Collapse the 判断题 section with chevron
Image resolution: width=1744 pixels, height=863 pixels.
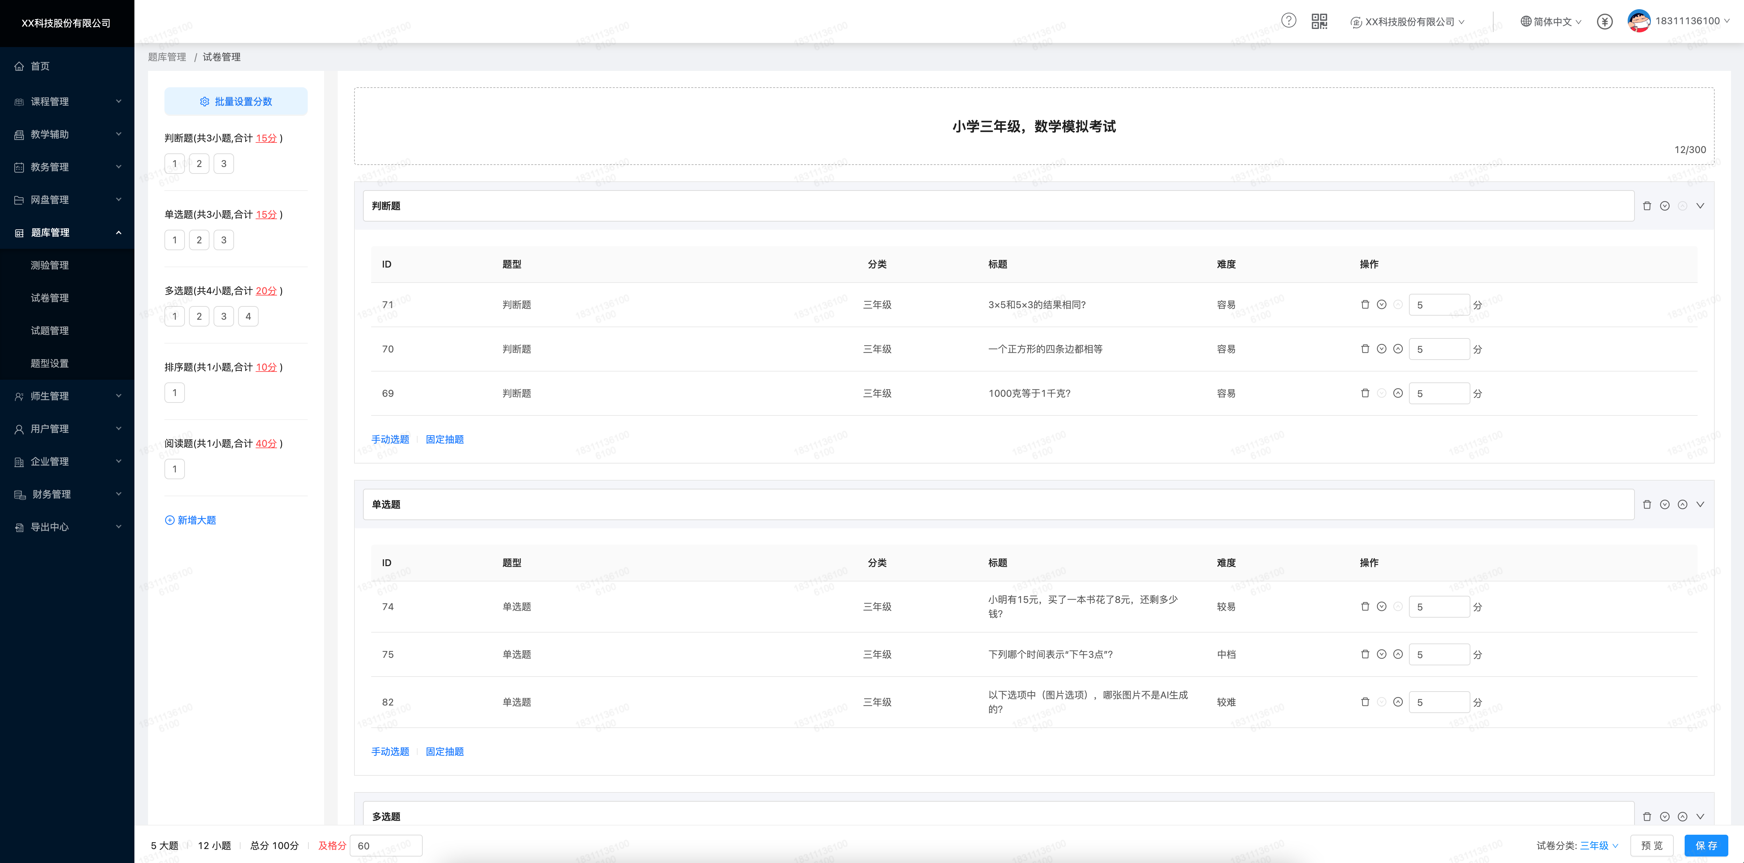[1699, 206]
